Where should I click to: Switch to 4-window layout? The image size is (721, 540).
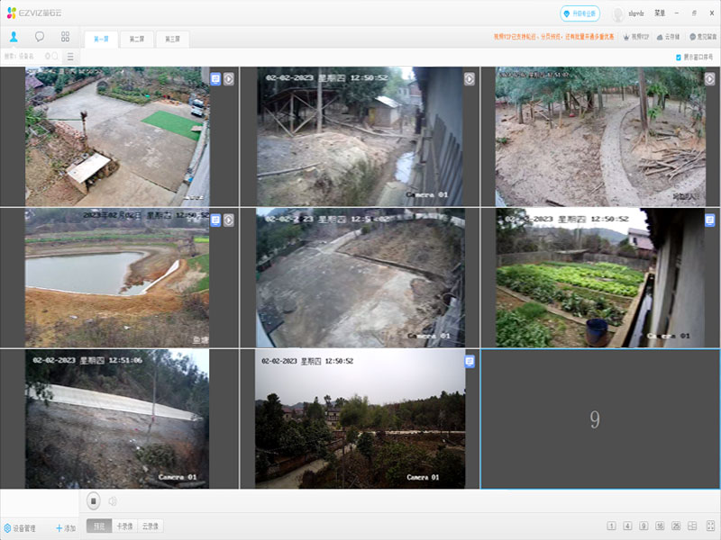[626, 526]
